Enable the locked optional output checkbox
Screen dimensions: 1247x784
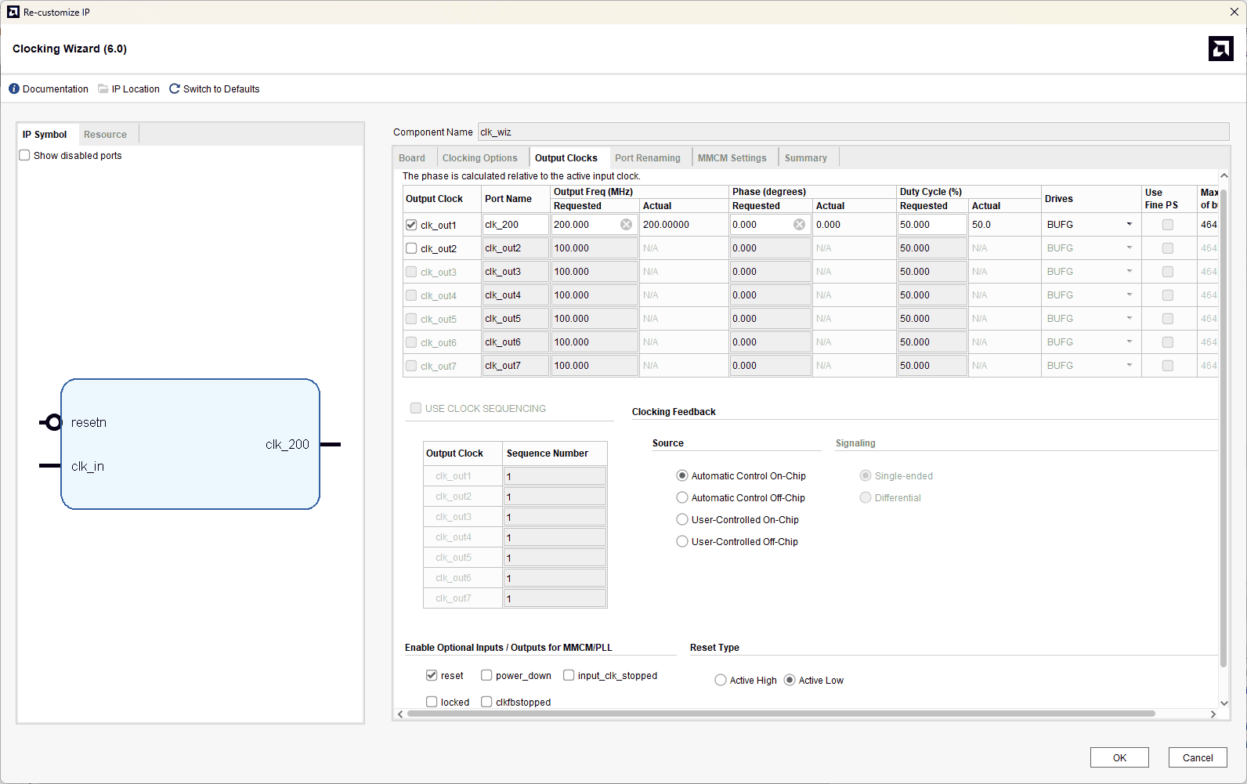(x=432, y=702)
